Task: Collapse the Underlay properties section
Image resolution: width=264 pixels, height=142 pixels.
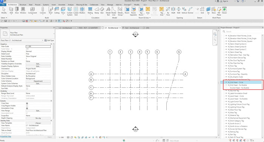Action: 51,91
